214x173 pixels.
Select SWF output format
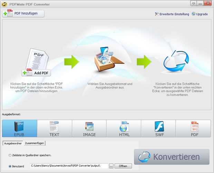(158, 129)
